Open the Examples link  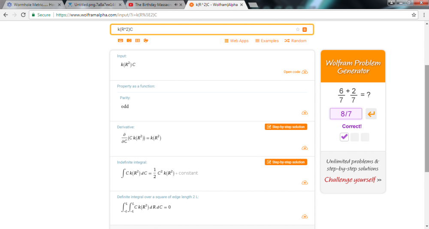coord(267,41)
